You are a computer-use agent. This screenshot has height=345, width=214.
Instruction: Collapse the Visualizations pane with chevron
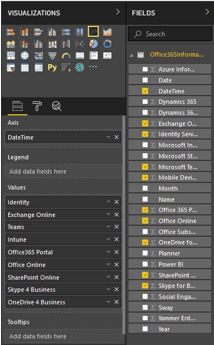pyautogui.click(x=118, y=12)
